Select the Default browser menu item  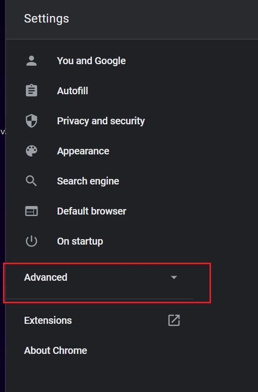(x=92, y=211)
